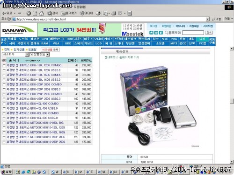Open the CPU category tab

45,39
